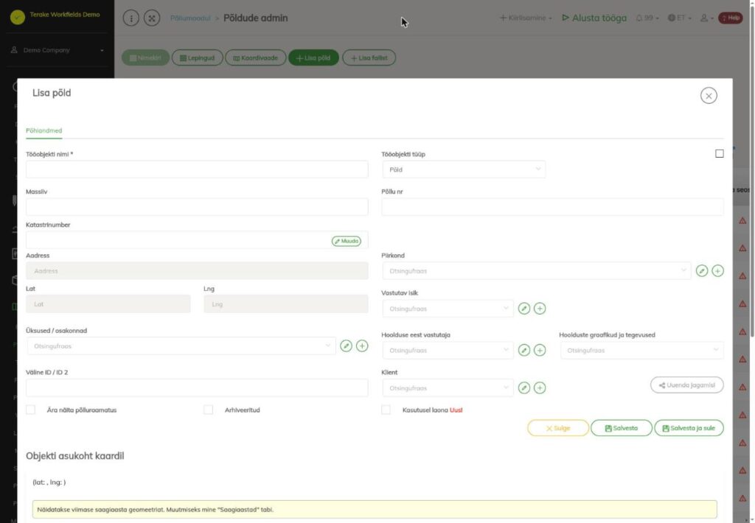Click Salvesta ja sule button

click(x=689, y=428)
